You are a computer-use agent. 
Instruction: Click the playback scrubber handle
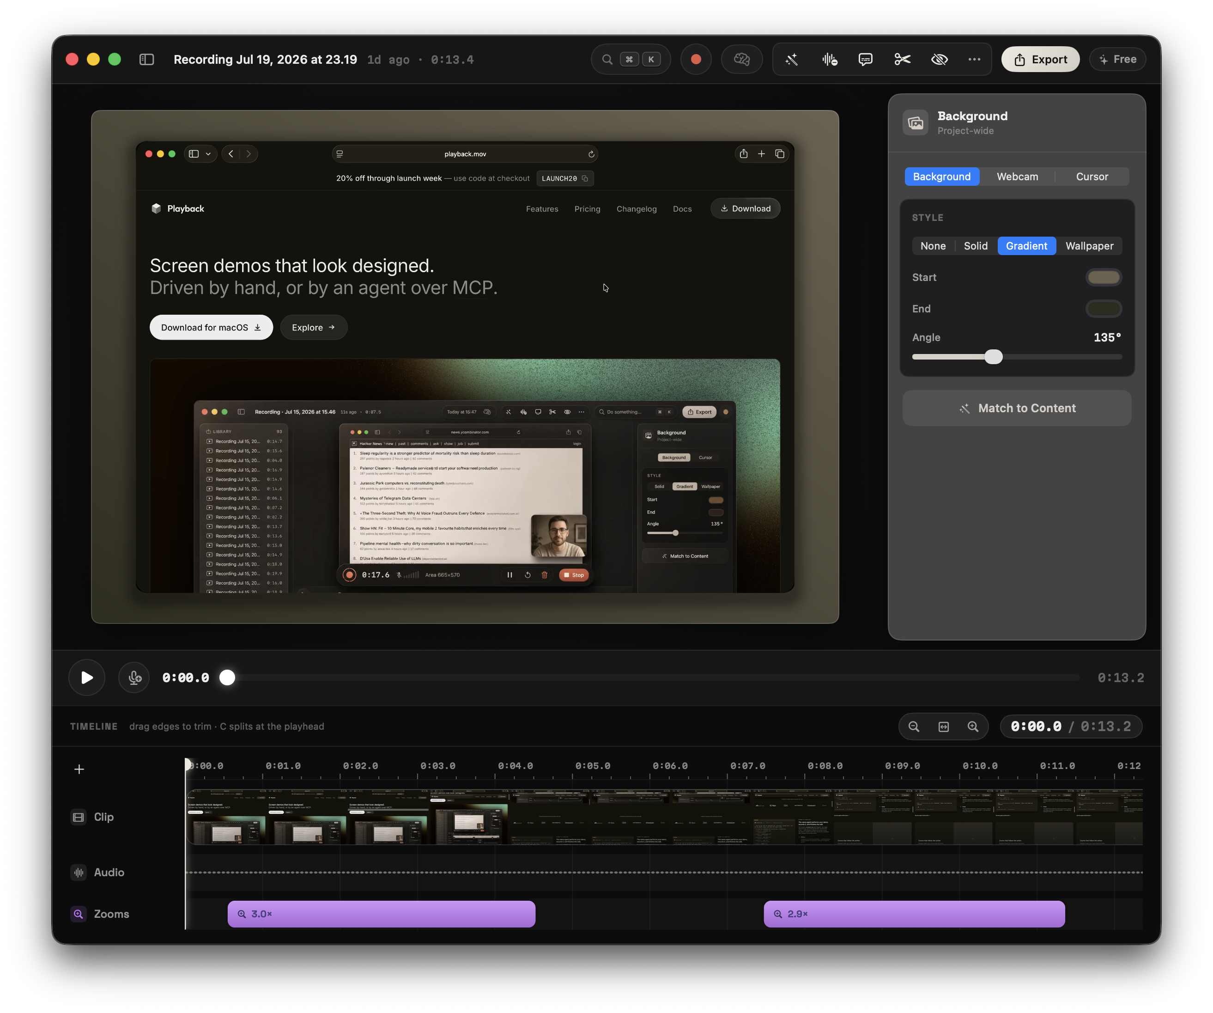[228, 678]
